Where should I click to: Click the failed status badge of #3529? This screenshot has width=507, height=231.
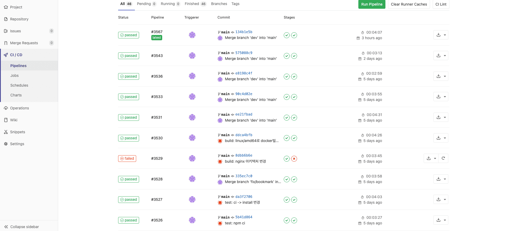tap(127, 158)
